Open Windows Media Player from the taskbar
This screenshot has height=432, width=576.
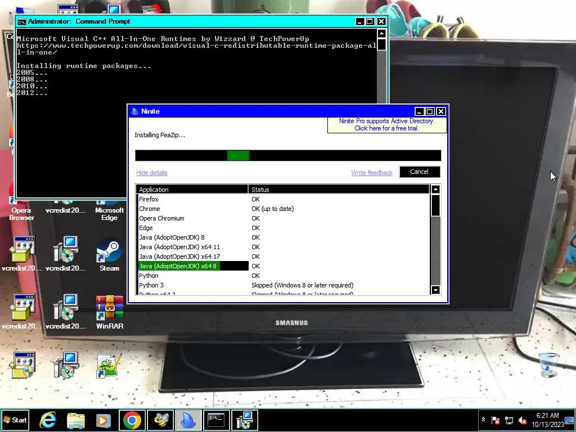103,420
